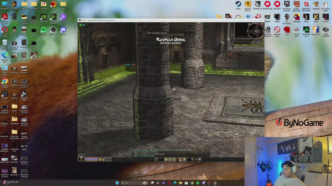Viewport: 332px width, 186px height.
Task: Click the sword skill slot in quickbar
Action: pyautogui.click(x=156, y=159)
